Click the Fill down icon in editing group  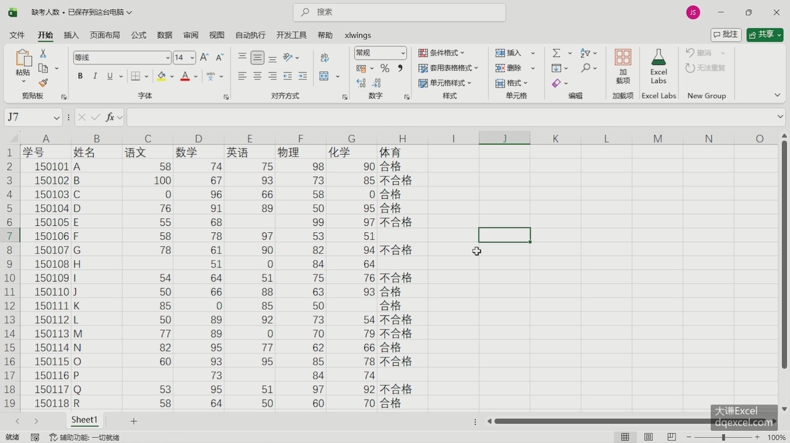click(x=556, y=68)
